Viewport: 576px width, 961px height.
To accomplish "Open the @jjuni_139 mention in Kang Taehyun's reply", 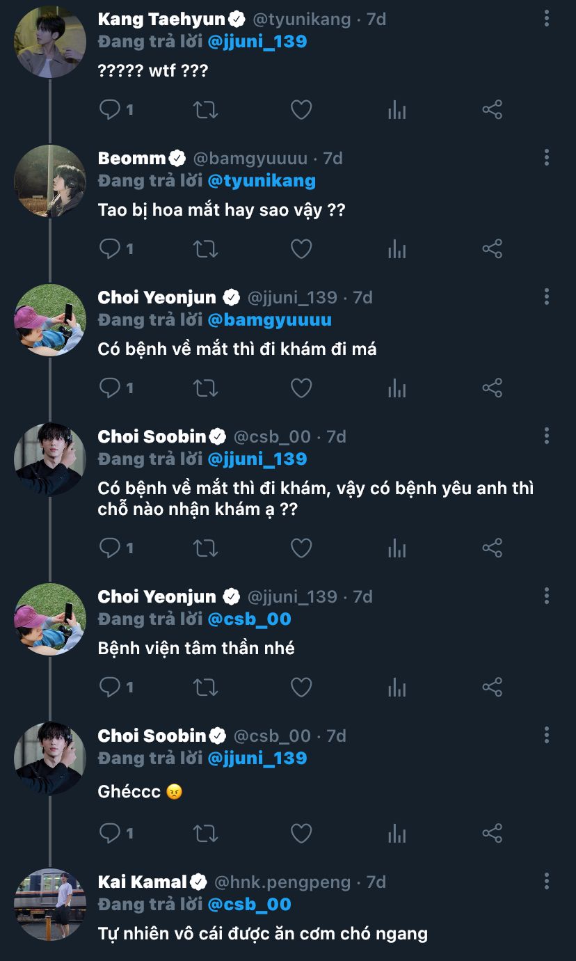I will [257, 42].
